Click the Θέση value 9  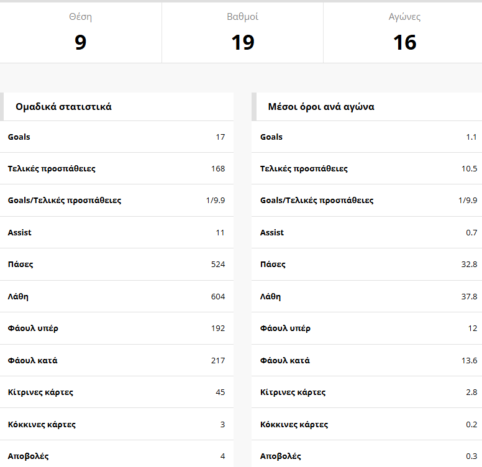click(80, 42)
